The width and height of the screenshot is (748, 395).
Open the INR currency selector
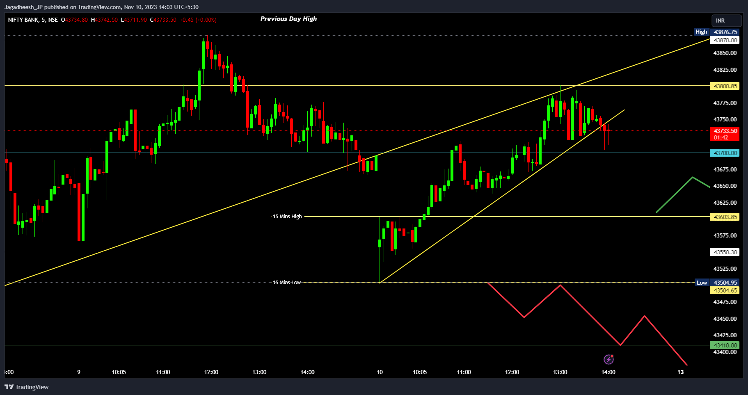tap(726, 21)
